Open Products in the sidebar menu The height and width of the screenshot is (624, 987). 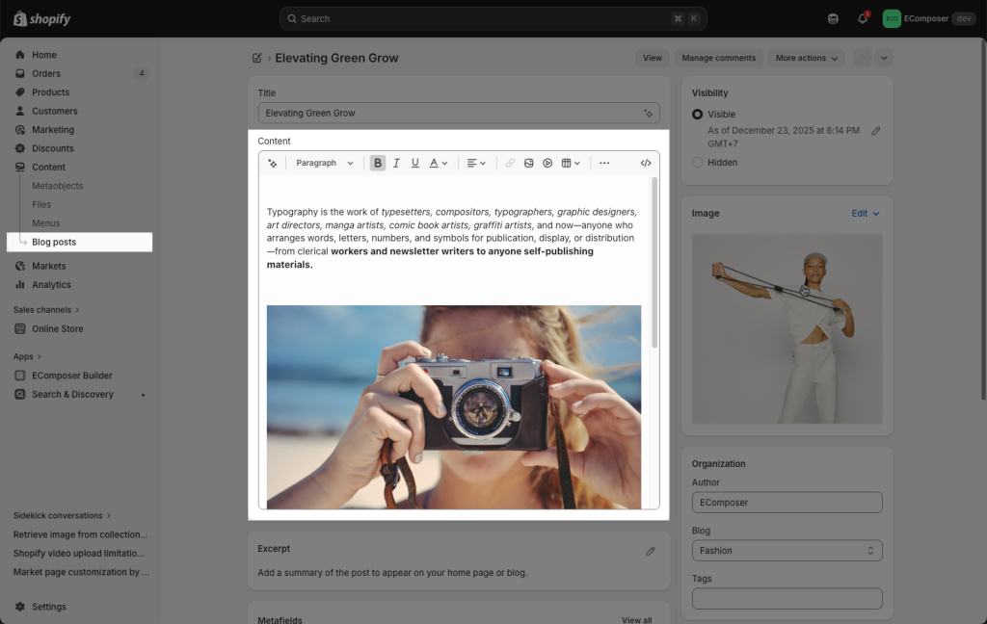tap(50, 92)
